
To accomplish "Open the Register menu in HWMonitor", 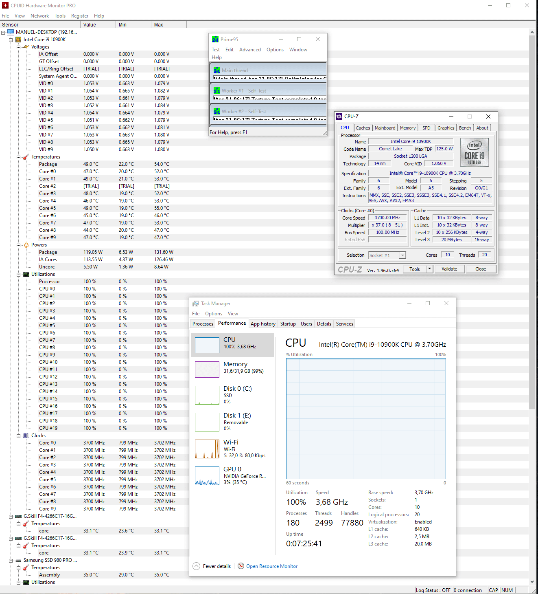I will (x=80, y=16).
